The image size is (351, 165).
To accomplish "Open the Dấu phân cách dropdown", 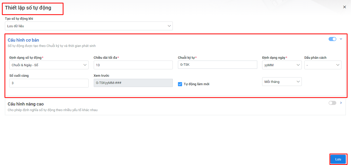I will (x=323, y=65).
